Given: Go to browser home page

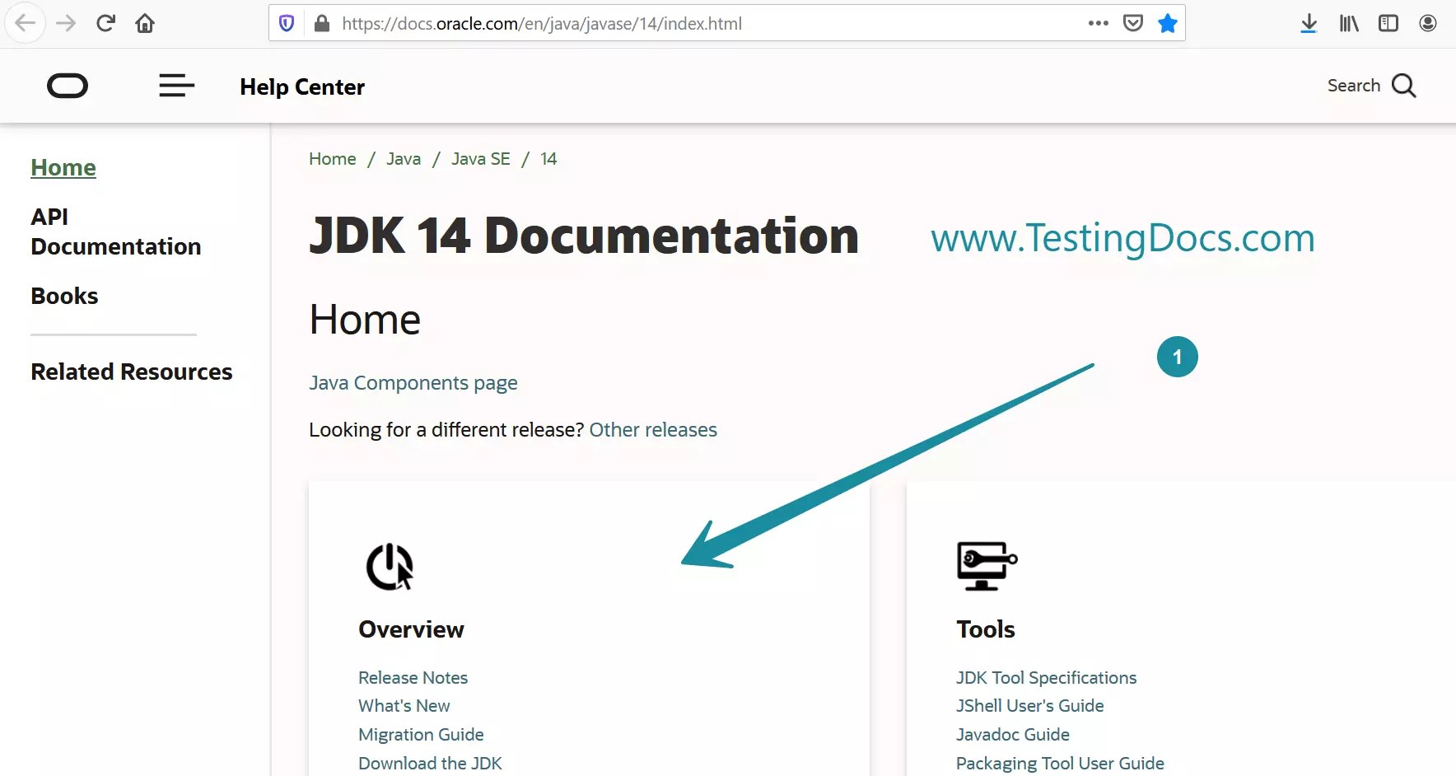Looking at the screenshot, I should point(145,23).
